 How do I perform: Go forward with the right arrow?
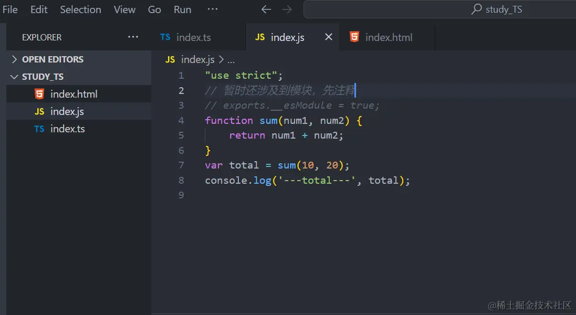tap(287, 9)
